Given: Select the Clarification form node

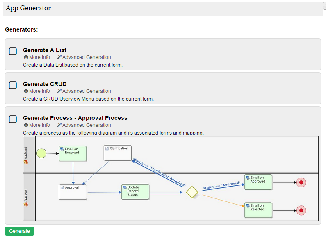Looking at the screenshot, I should [x=118, y=153].
